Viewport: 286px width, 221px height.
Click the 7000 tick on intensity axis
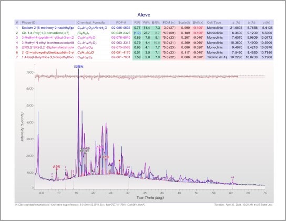[30, 72]
